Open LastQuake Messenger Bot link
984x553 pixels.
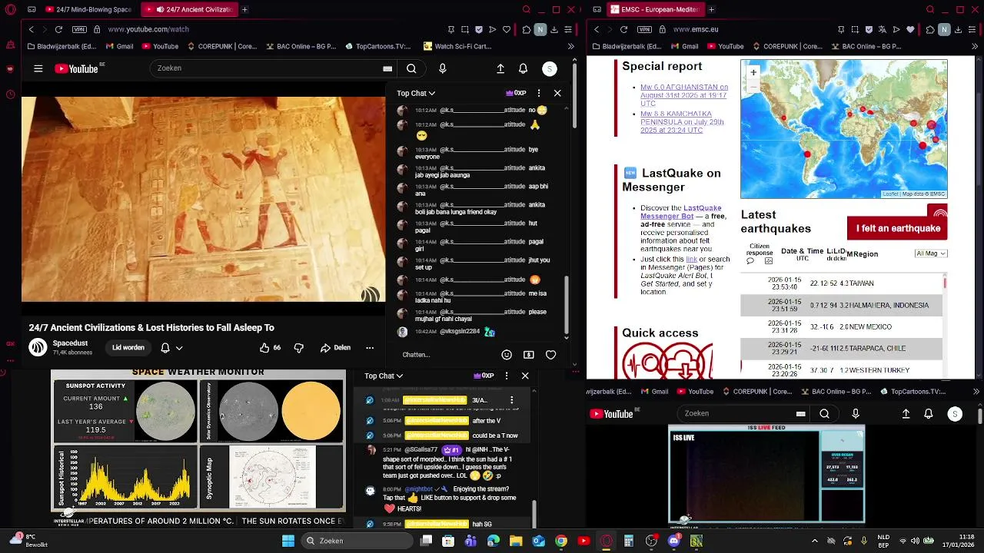point(681,212)
